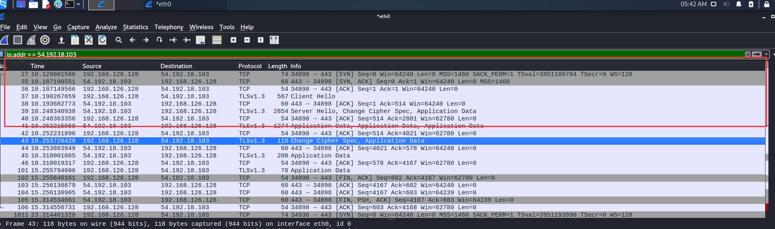775x229 pixels.
Task: Zoom in packet list text
Action: pyautogui.click(x=233, y=40)
